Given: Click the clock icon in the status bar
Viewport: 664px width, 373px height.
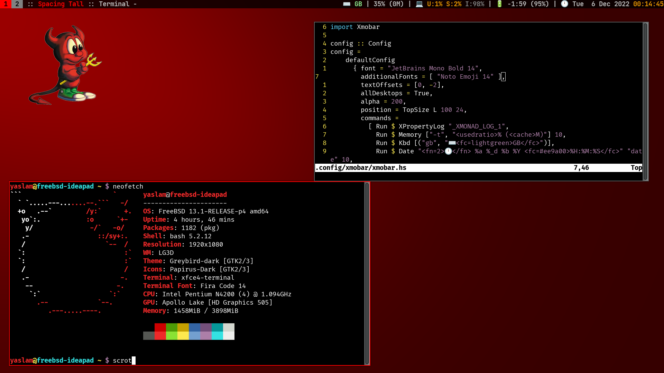Looking at the screenshot, I should tap(564, 4).
